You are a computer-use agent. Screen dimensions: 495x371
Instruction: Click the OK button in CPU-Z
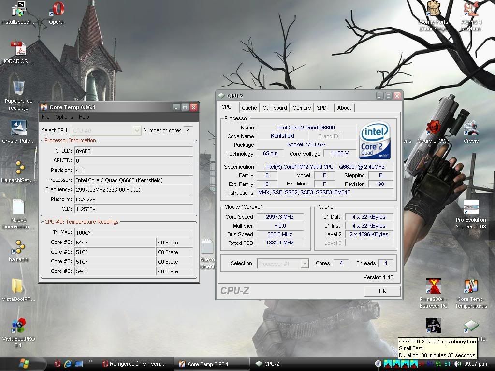[x=382, y=291]
